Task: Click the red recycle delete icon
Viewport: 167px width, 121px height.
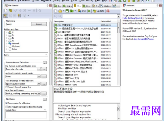Action: pyautogui.click(x=108, y=11)
